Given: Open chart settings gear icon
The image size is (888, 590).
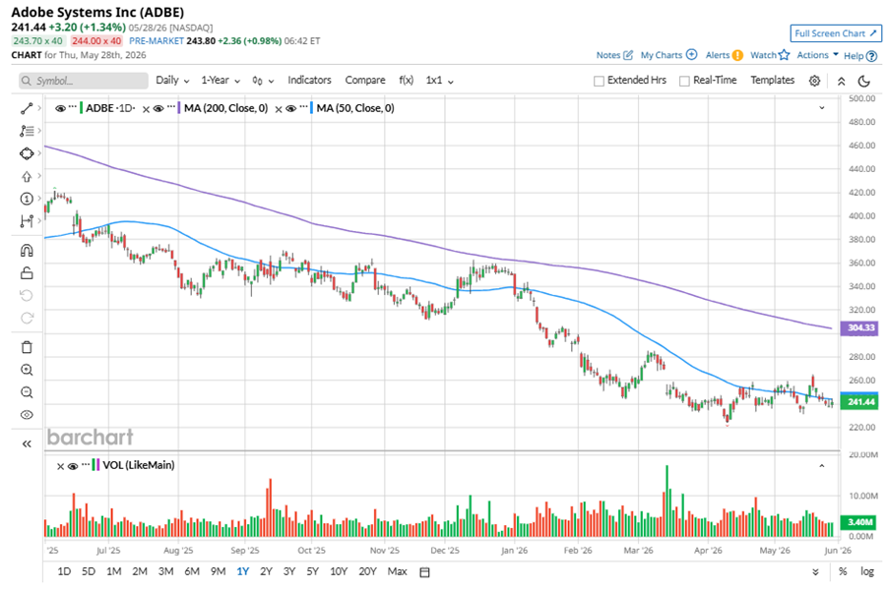Looking at the screenshot, I should point(814,81).
